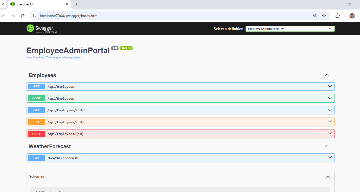
Task: Open the EmployeeAdminPortal v1 definition dropdown
Action: [x=290, y=29]
